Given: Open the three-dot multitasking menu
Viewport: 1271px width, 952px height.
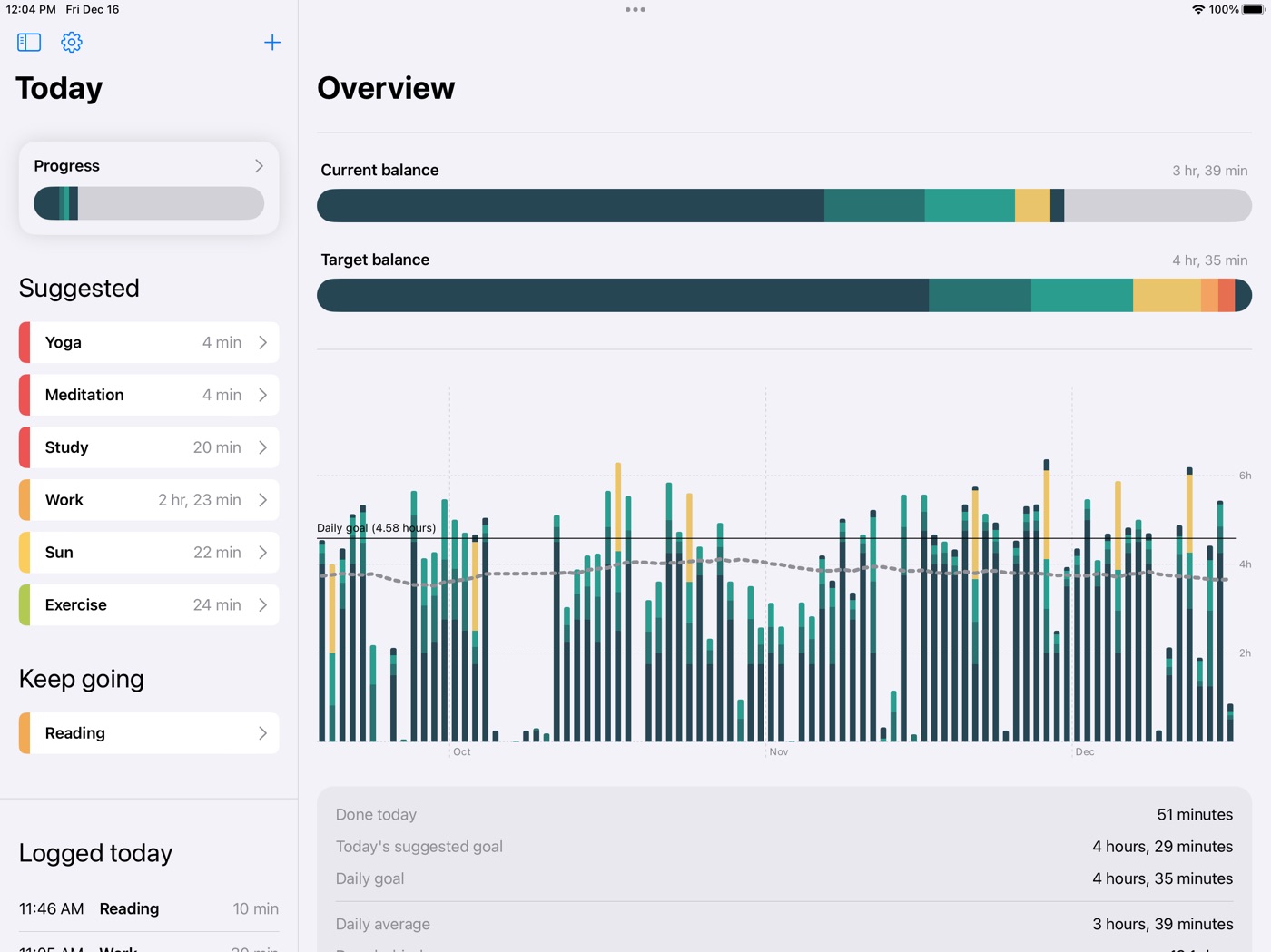Looking at the screenshot, I should (635, 10).
